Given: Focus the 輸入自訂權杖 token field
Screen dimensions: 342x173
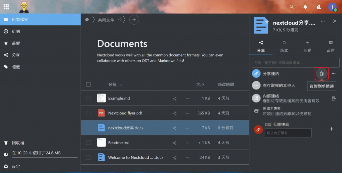Looking at the screenshot, I should 288,133.
